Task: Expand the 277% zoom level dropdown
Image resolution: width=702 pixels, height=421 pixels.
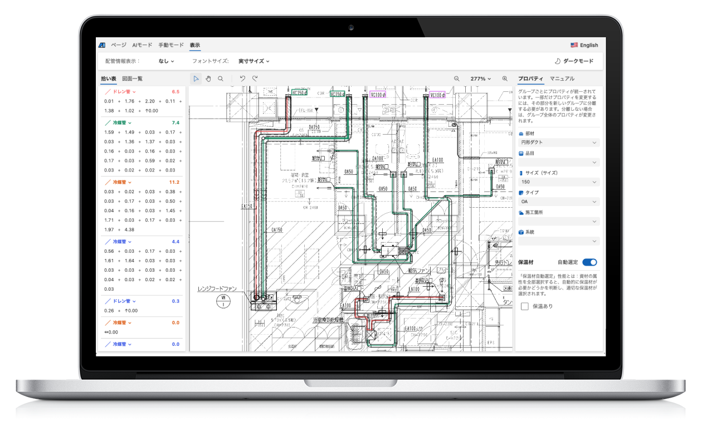Action: (481, 79)
